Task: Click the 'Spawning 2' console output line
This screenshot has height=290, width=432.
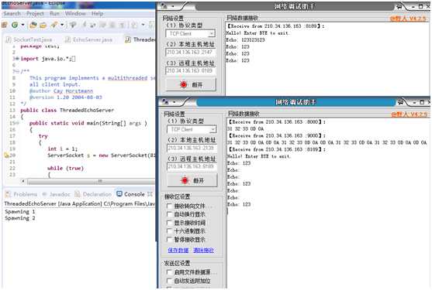Action: pyautogui.click(x=20, y=218)
